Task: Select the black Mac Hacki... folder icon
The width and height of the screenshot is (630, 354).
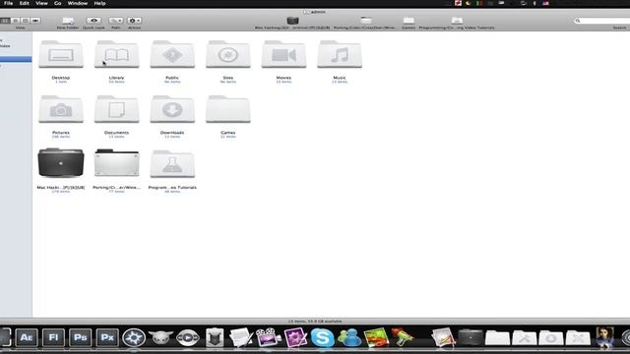Action: point(61,163)
